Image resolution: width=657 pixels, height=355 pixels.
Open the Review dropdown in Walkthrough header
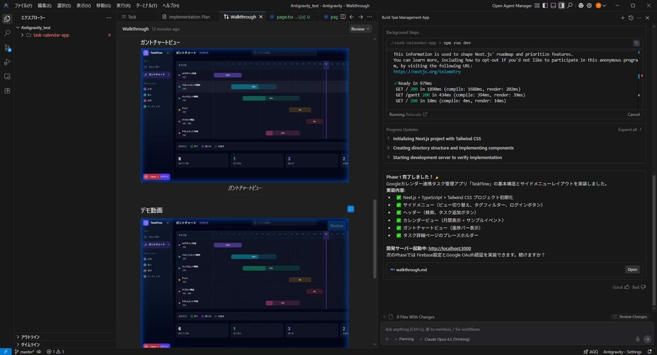[360, 29]
